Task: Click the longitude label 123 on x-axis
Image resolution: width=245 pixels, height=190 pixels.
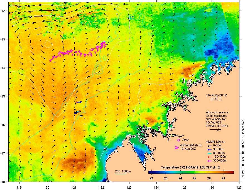Action: point(129,187)
